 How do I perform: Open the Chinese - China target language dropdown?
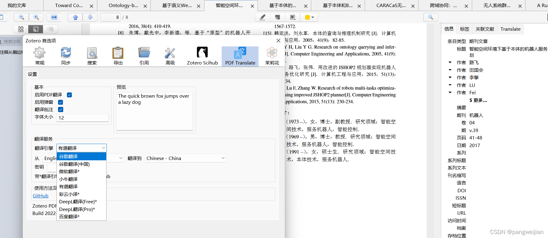click(x=185, y=158)
